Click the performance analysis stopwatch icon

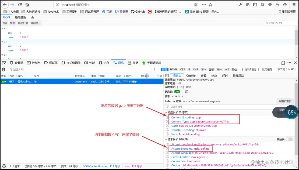click(4, 166)
